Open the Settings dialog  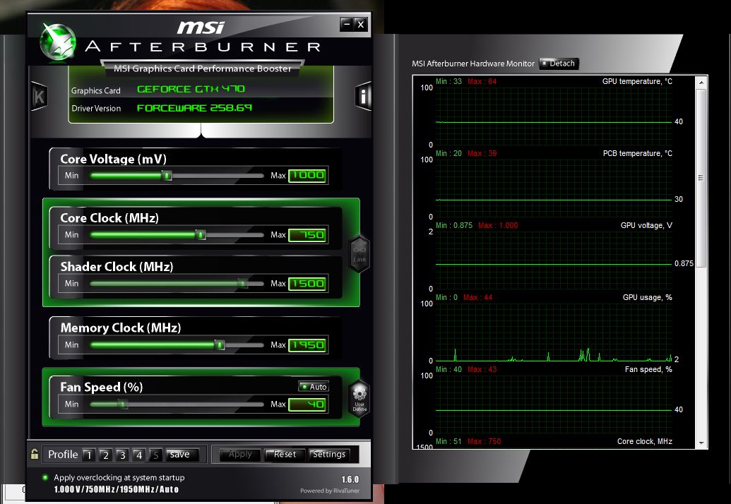329,455
